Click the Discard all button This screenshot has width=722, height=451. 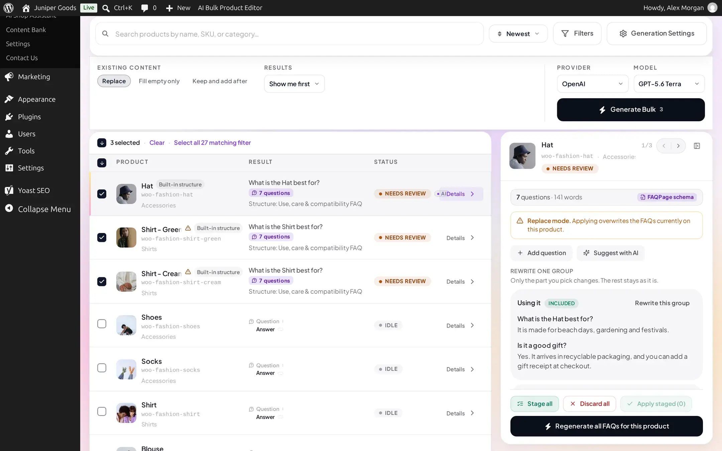[x=590, y=404]
